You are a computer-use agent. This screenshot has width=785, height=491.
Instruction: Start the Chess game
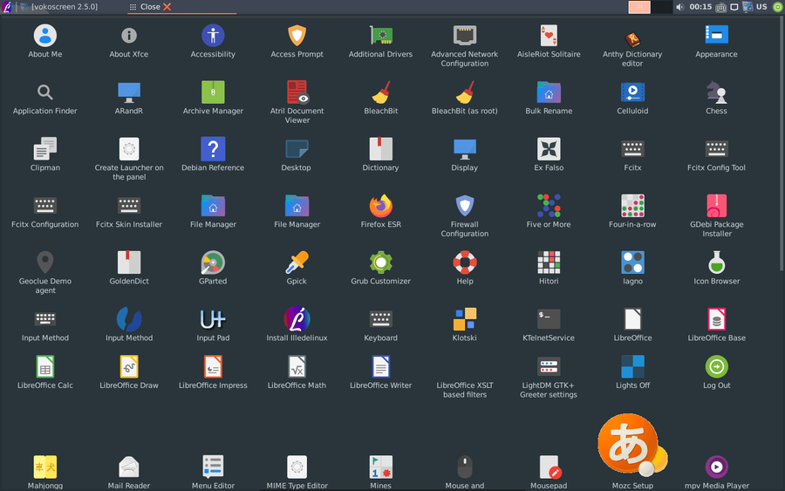coord(716,98)
